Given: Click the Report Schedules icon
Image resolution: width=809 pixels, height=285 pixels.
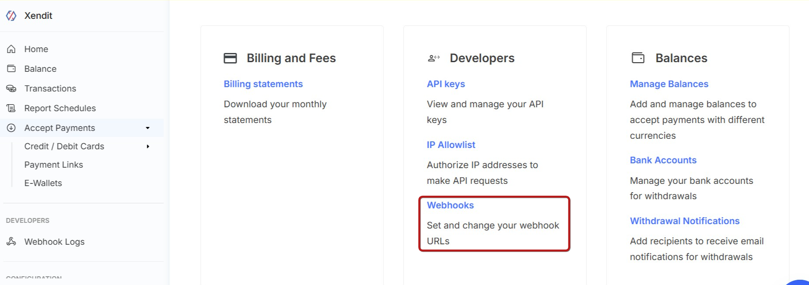Looking at the screenshot, I should coord(11,108).
